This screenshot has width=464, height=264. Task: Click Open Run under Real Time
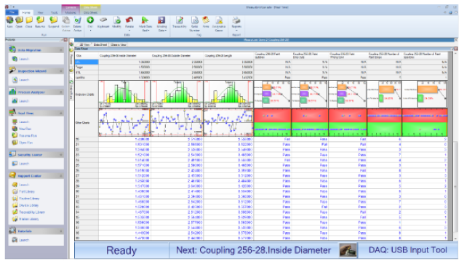[x=25, y=143]
